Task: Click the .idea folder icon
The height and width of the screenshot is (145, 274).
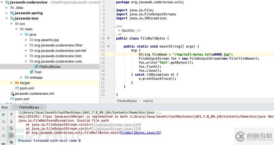Action: point(12,8)
